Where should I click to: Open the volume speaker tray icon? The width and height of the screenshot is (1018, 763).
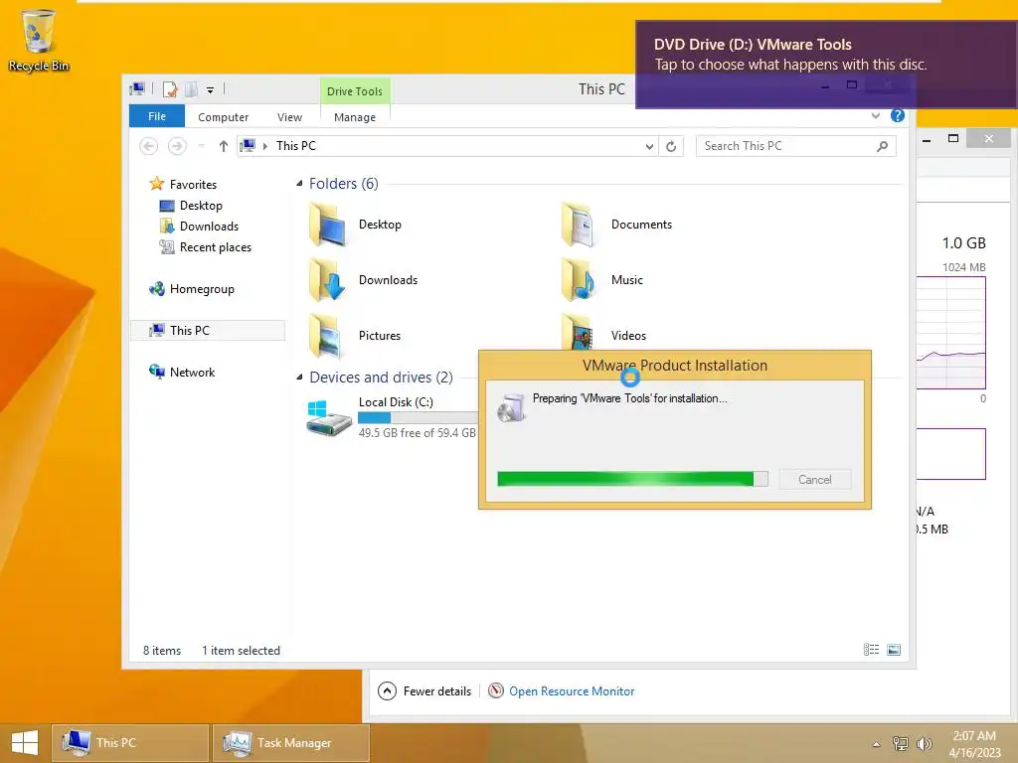pos(924,744)
